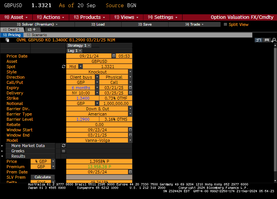Open the Products menu

(x=89, y=17)
